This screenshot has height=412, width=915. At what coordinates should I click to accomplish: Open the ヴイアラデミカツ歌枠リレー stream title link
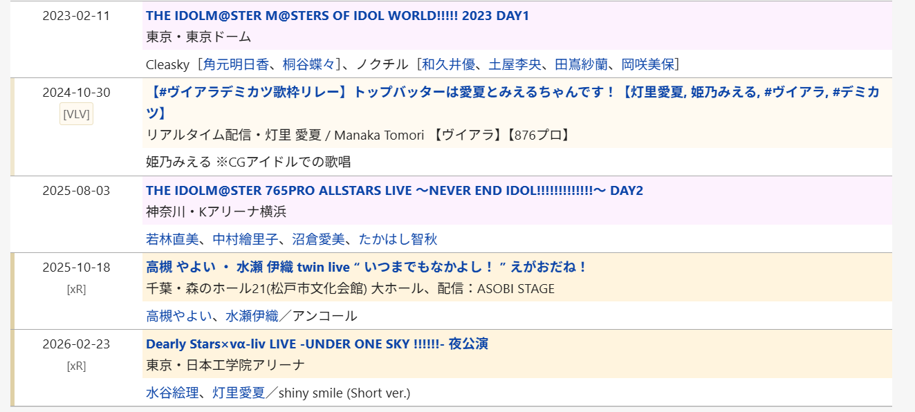pos(512,102)
